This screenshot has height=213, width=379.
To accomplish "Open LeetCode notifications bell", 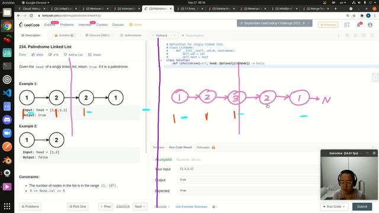I will coord(359,25).
